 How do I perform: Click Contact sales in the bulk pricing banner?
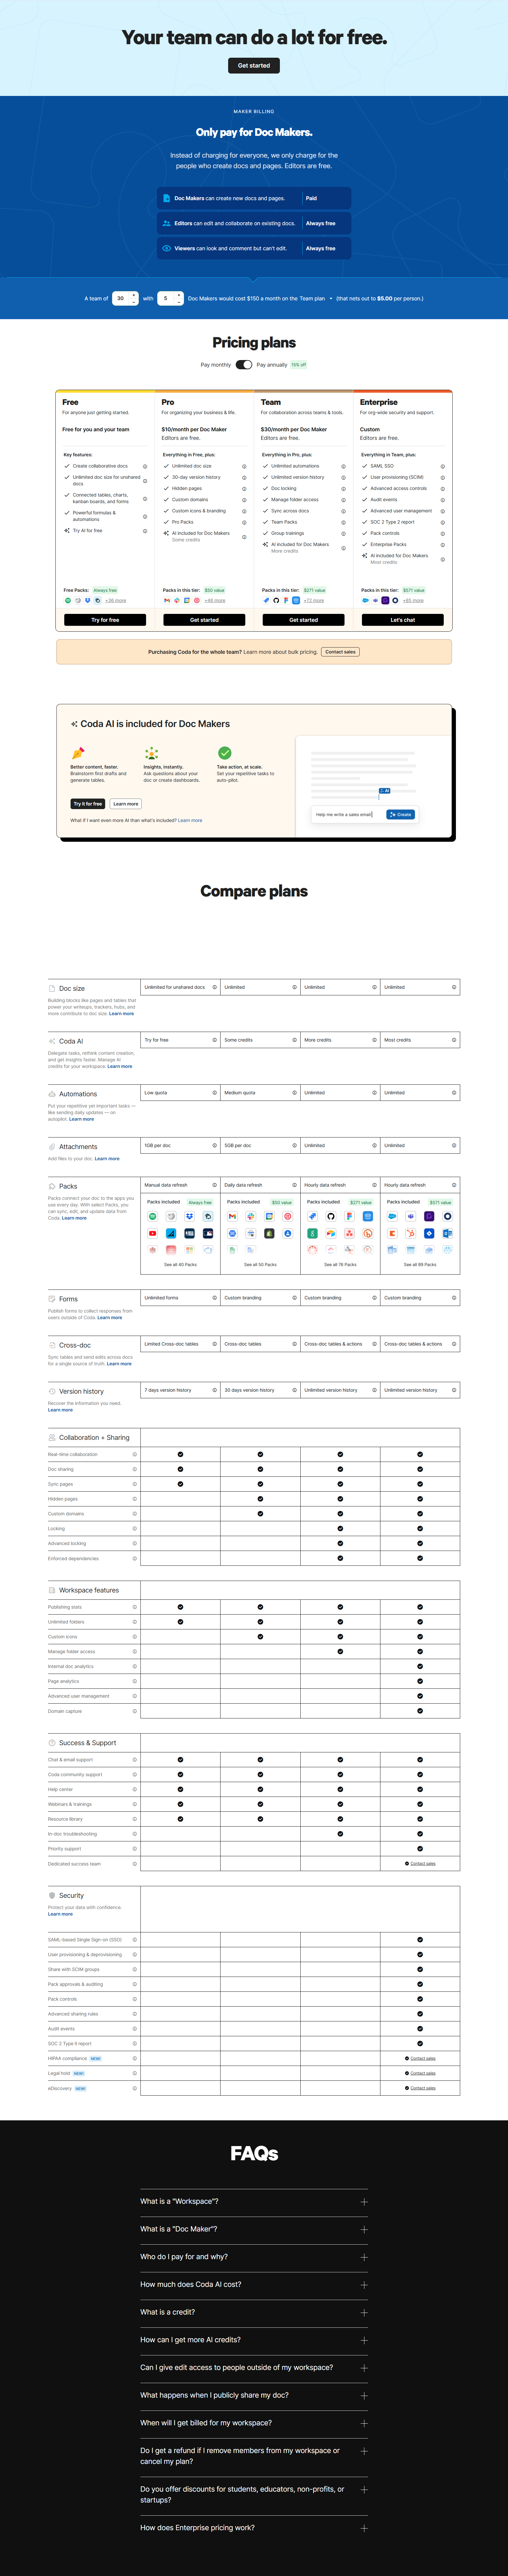(340, 652)
